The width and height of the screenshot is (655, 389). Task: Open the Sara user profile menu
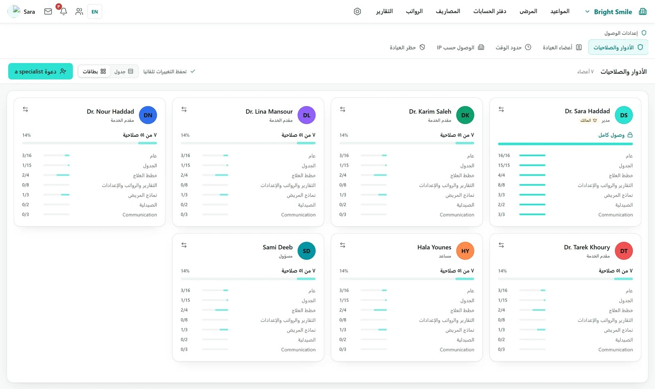pos(22,11)
